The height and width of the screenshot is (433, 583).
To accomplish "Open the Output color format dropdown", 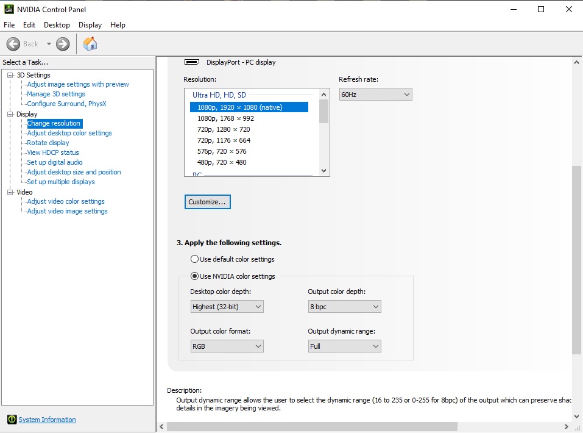I will 227,346.
